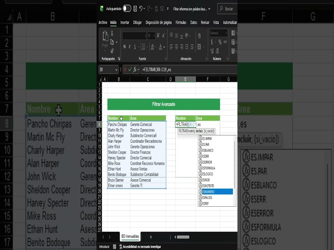
Task: Open the Portapapeles dialog launcher
Action: (x=119, y=59)
